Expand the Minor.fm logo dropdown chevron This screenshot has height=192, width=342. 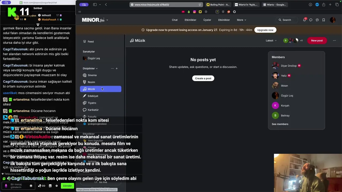click(x=107, y=20)
